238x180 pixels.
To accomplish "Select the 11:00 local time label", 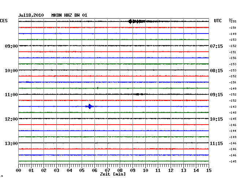I will point(11,95).
